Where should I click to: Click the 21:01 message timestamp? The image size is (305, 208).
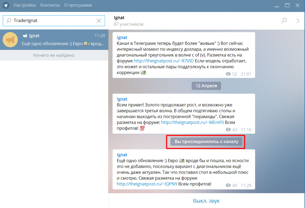246,74
